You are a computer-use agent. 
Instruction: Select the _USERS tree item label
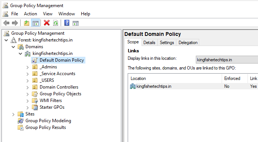tap(47, 80)
